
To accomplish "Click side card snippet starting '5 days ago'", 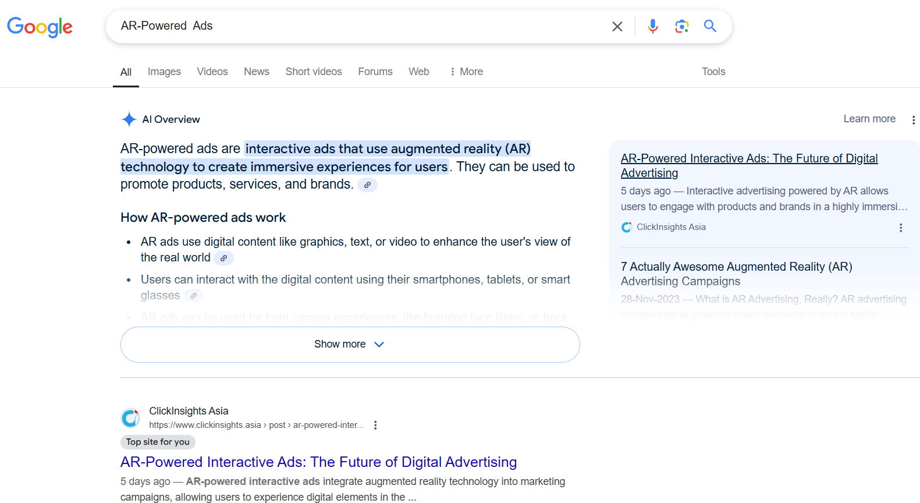I will pyautogui.click(x=764, y=199).
